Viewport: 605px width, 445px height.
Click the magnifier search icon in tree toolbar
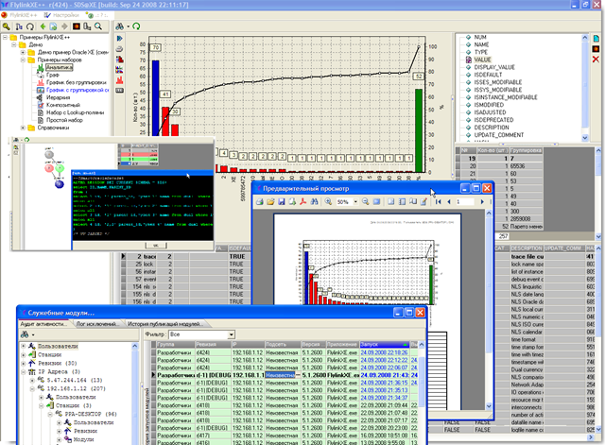[98, 26]
